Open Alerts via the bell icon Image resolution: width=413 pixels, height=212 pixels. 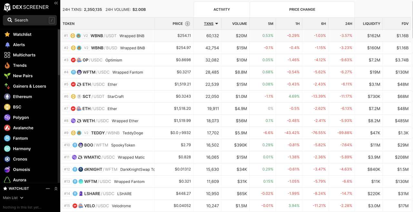coord(7,45)
